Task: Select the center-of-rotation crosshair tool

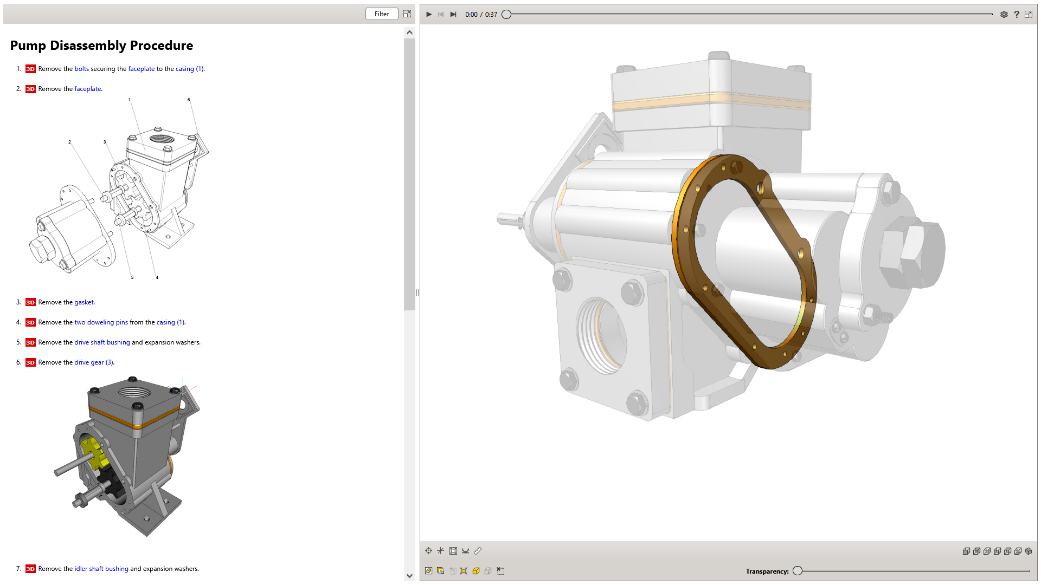Action: pyautogui.click(x=428, y=551)
